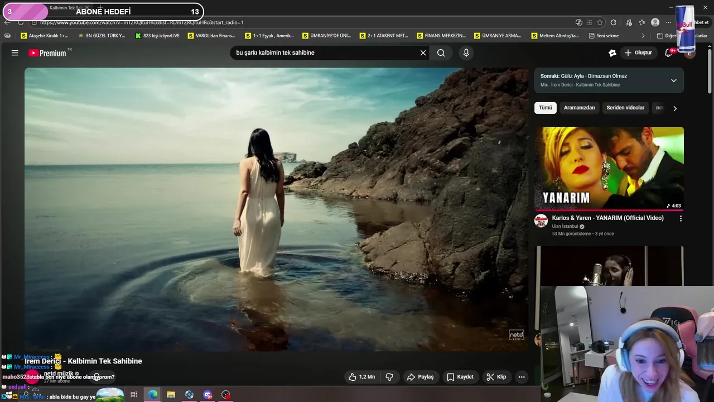This screenshot has width=714, height=402.
Task: Open Ulan İstanbul channel avatar
Action: tap(541, 221)
